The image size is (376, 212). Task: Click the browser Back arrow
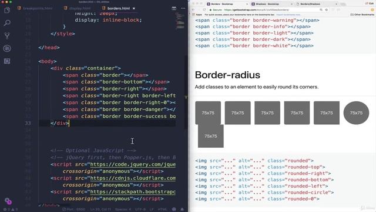[x=193, y=10]
